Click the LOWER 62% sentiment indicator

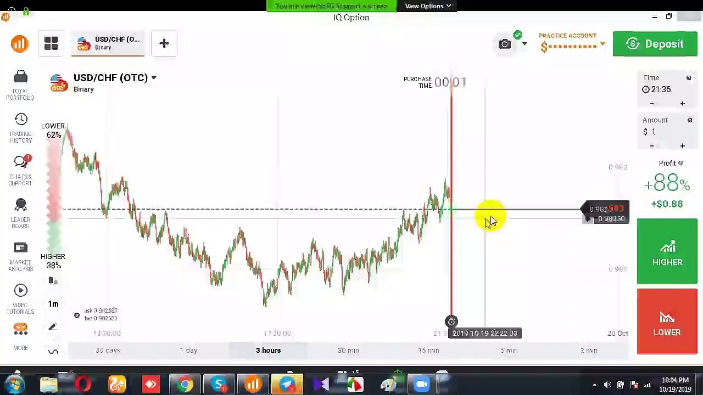coord(53,130)
